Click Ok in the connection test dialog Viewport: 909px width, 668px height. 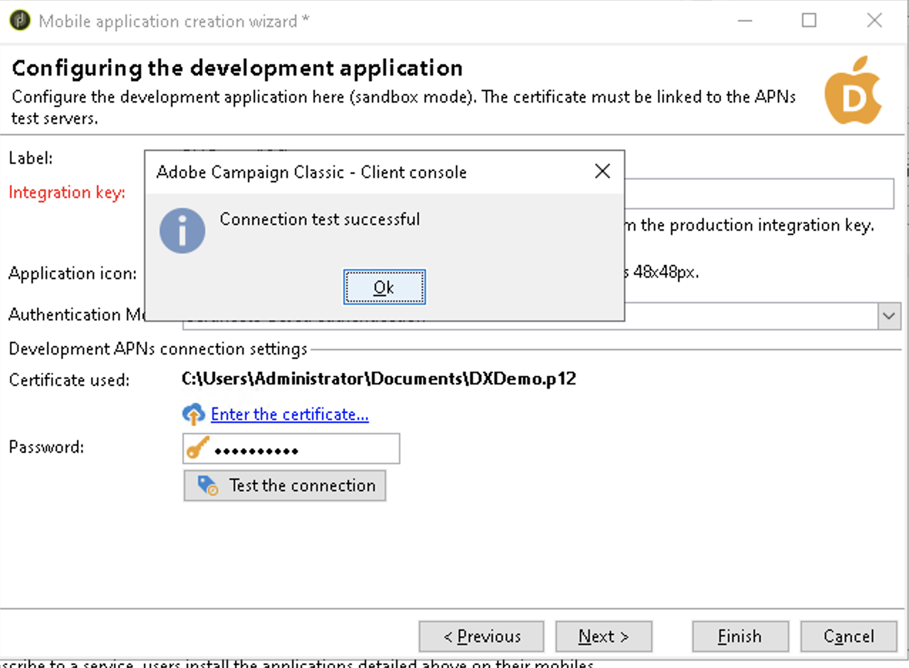[384, 287]
